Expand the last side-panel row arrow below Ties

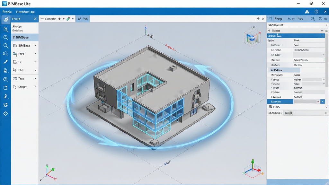coord(35,87)
